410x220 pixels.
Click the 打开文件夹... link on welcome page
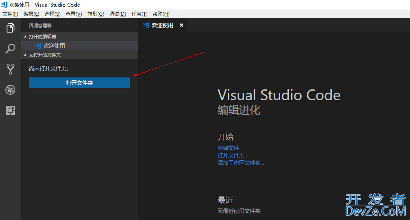click(233, 155)
